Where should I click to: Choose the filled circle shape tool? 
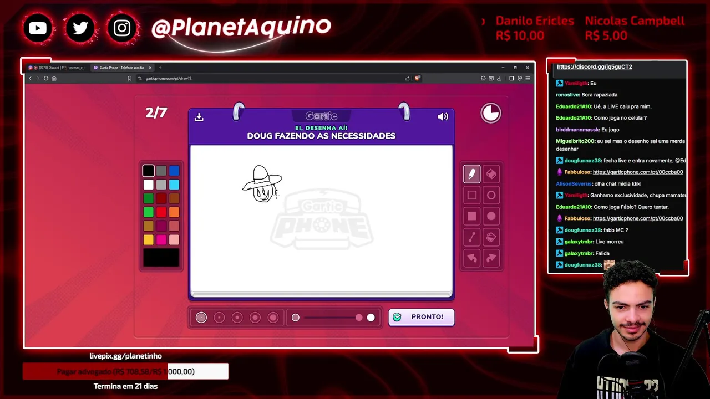coord(491,216)
